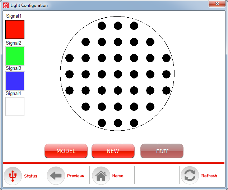
Task: Toggle the middle LED dot in the second row
Action: (118, 42)
